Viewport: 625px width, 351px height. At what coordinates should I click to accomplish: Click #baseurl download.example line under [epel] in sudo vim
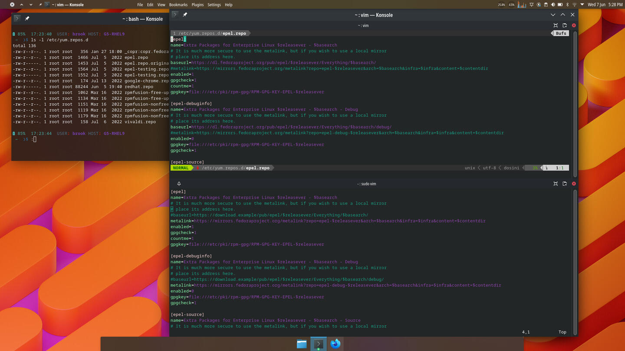[x=269, y=215]
